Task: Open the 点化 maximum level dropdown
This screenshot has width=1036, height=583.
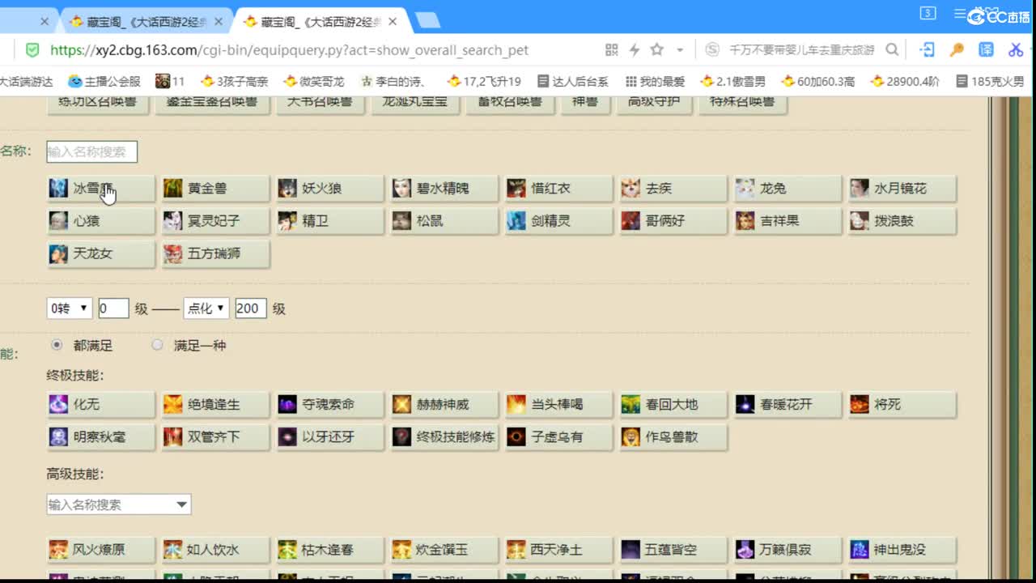Action: (x=206, y=309)
